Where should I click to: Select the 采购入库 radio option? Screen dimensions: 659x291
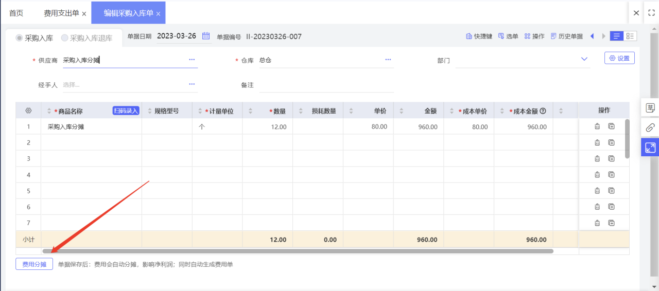(34, 38)
